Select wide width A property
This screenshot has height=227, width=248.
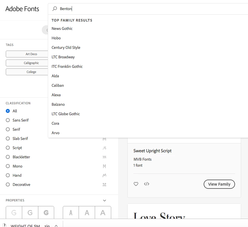(103, 212)
